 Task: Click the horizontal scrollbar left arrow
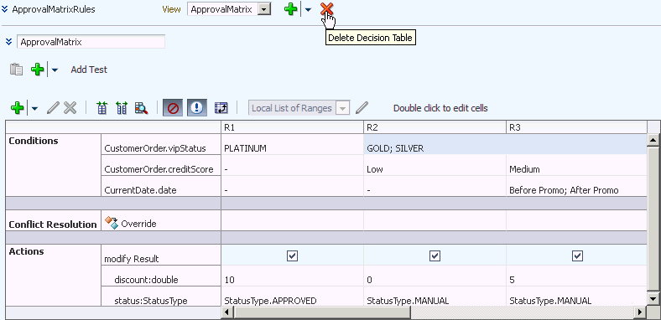click(x=226, y=312)
